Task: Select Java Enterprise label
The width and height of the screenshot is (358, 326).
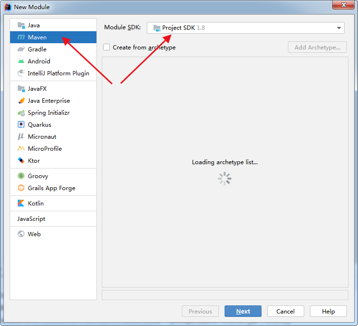Action: (x=49, y=101)
